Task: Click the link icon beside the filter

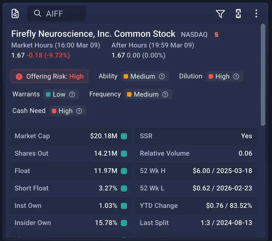Action: tap(238, 13)
